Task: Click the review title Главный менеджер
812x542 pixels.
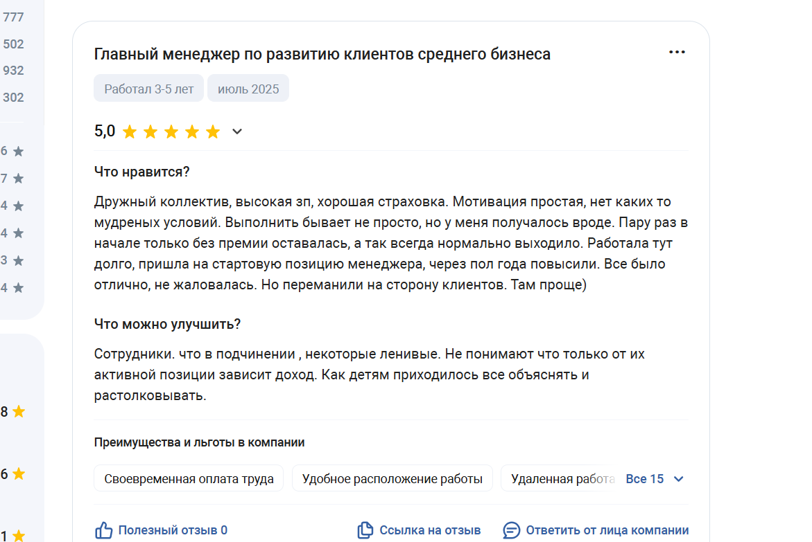Action: (x=322, y=54)
